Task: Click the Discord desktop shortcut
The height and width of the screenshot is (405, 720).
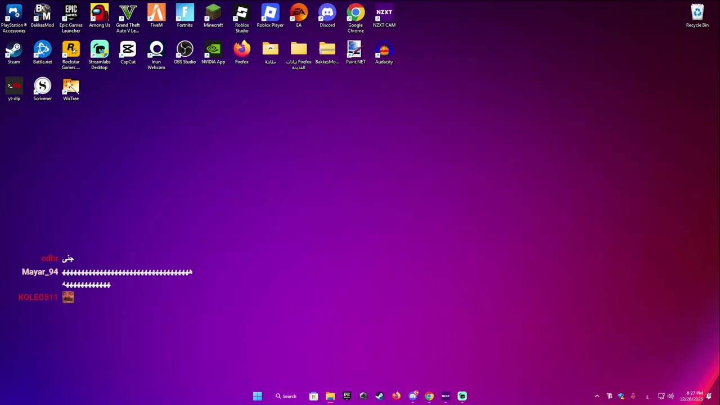Action: 327,16
